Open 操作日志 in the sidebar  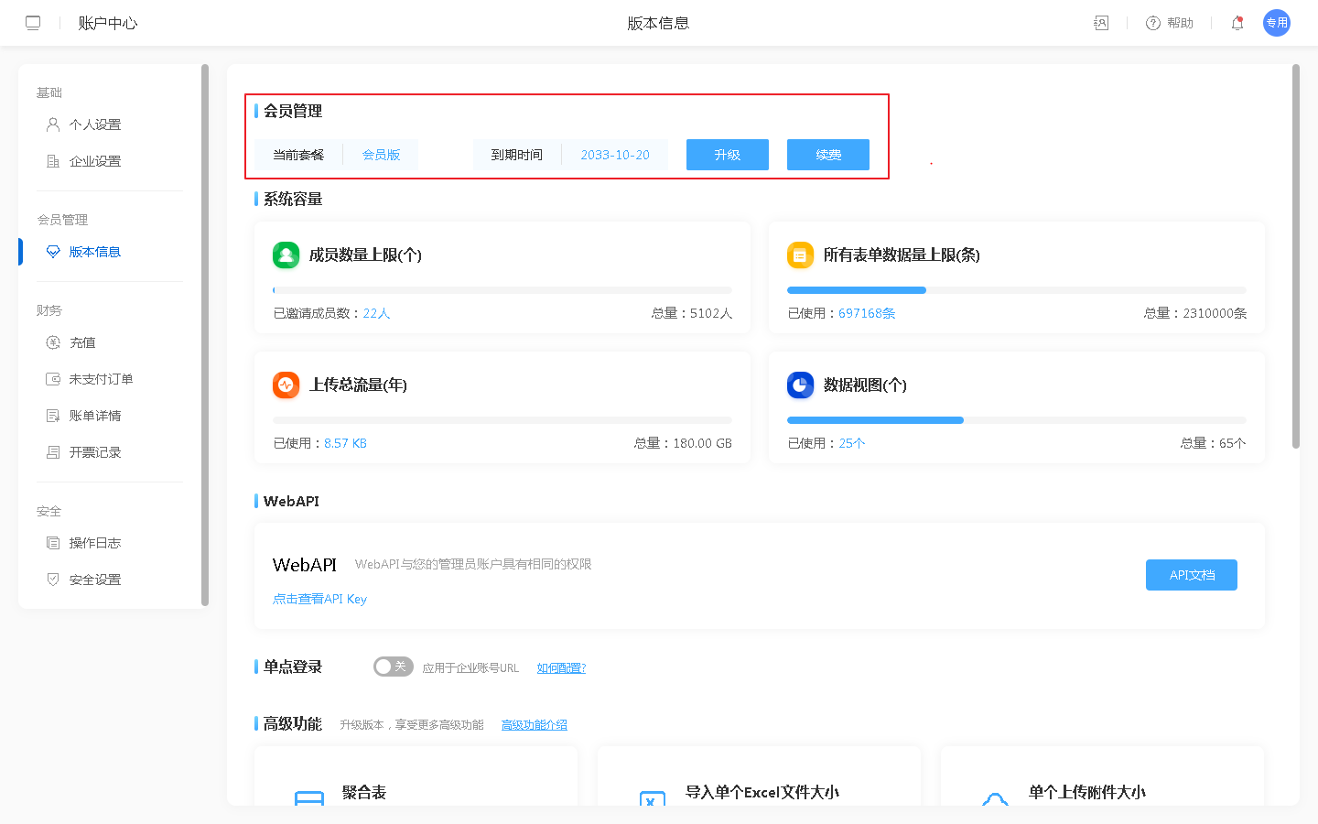click(x=94, y=543)
